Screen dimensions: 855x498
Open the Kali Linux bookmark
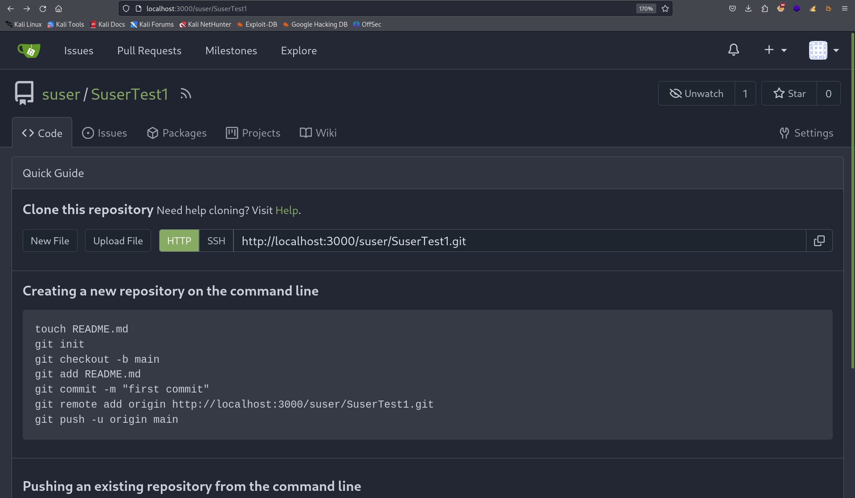pyautogui.click(x=24, y=24)
